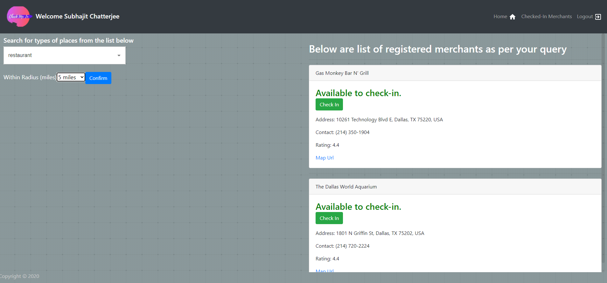Click the Confirm button
607x283 pixels.
98,78
